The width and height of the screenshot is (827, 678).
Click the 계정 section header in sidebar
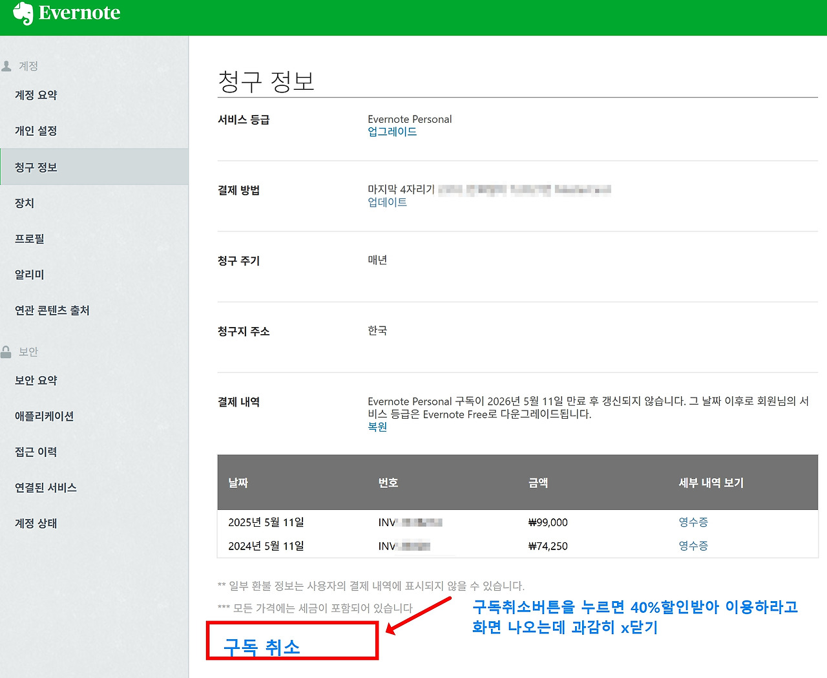[x=28, y=66]
